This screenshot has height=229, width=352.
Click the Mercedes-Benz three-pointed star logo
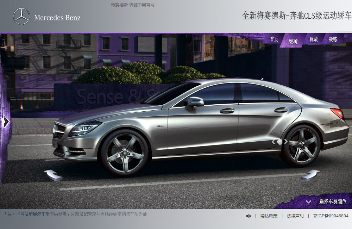(21, 17)
